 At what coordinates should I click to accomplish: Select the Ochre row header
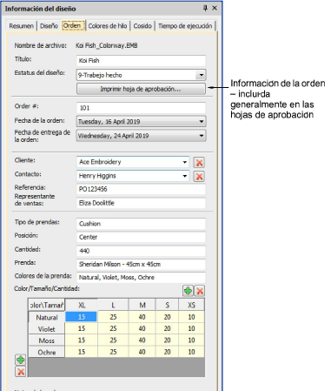pos(47,352)
